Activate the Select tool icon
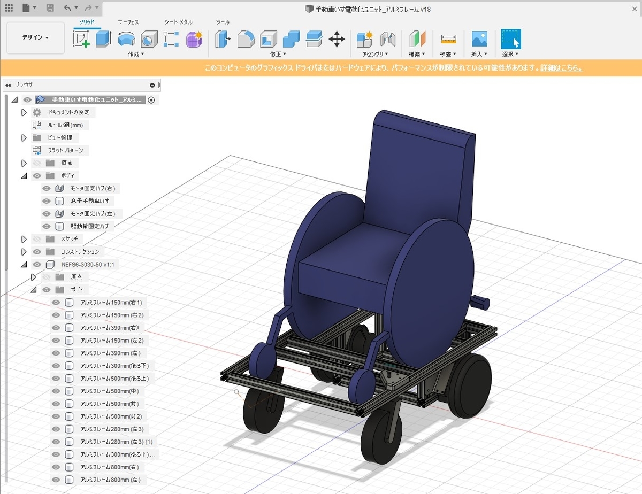 [x=510, y=39]
